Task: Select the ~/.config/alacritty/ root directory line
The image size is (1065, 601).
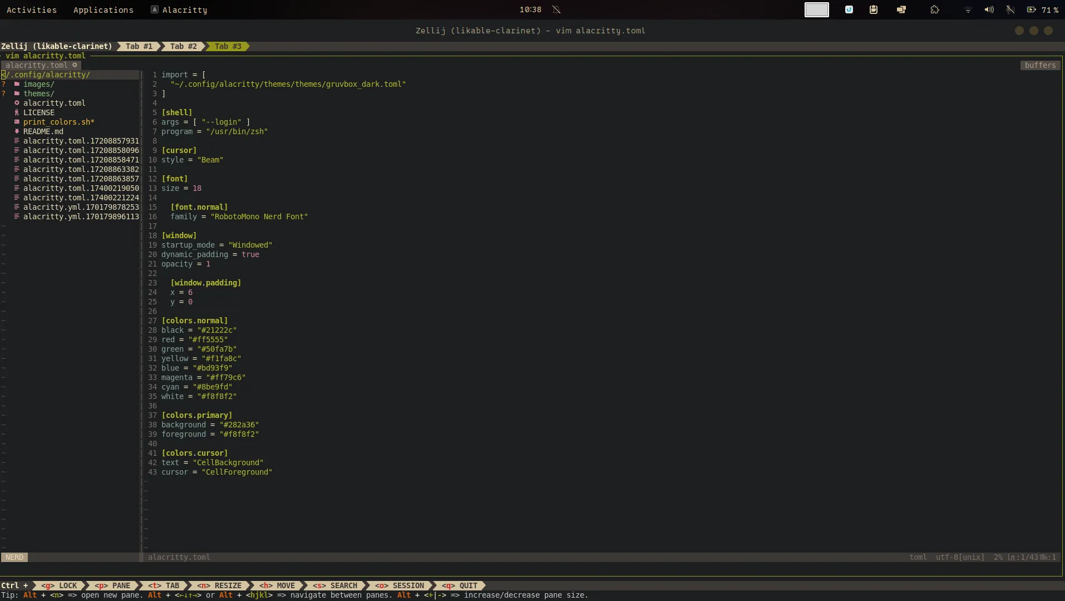Action: coord(70,75)
